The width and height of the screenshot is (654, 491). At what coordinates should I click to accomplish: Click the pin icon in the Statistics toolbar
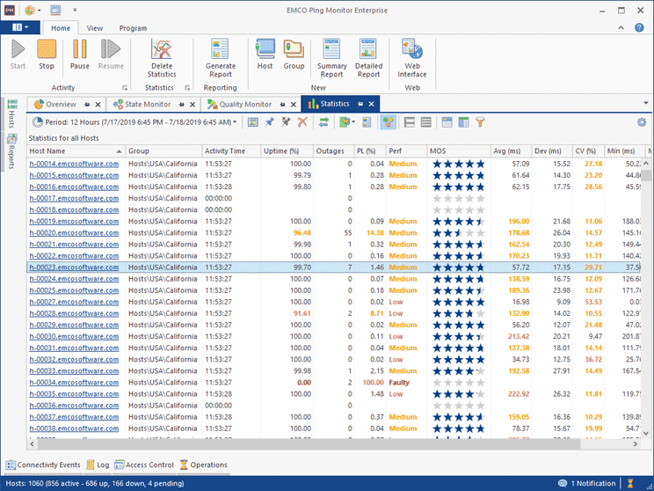(x=270, y=122)
